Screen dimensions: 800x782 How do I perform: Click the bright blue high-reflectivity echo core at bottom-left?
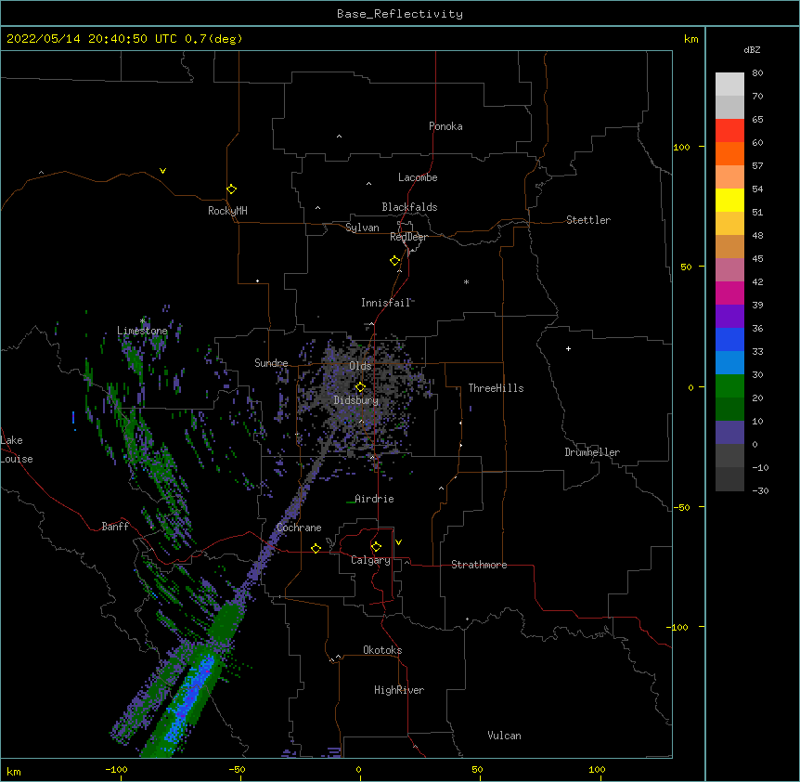tap(191, 697)
